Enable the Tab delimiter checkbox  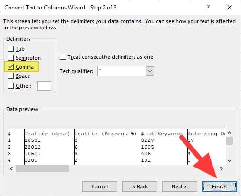[10, 49]
